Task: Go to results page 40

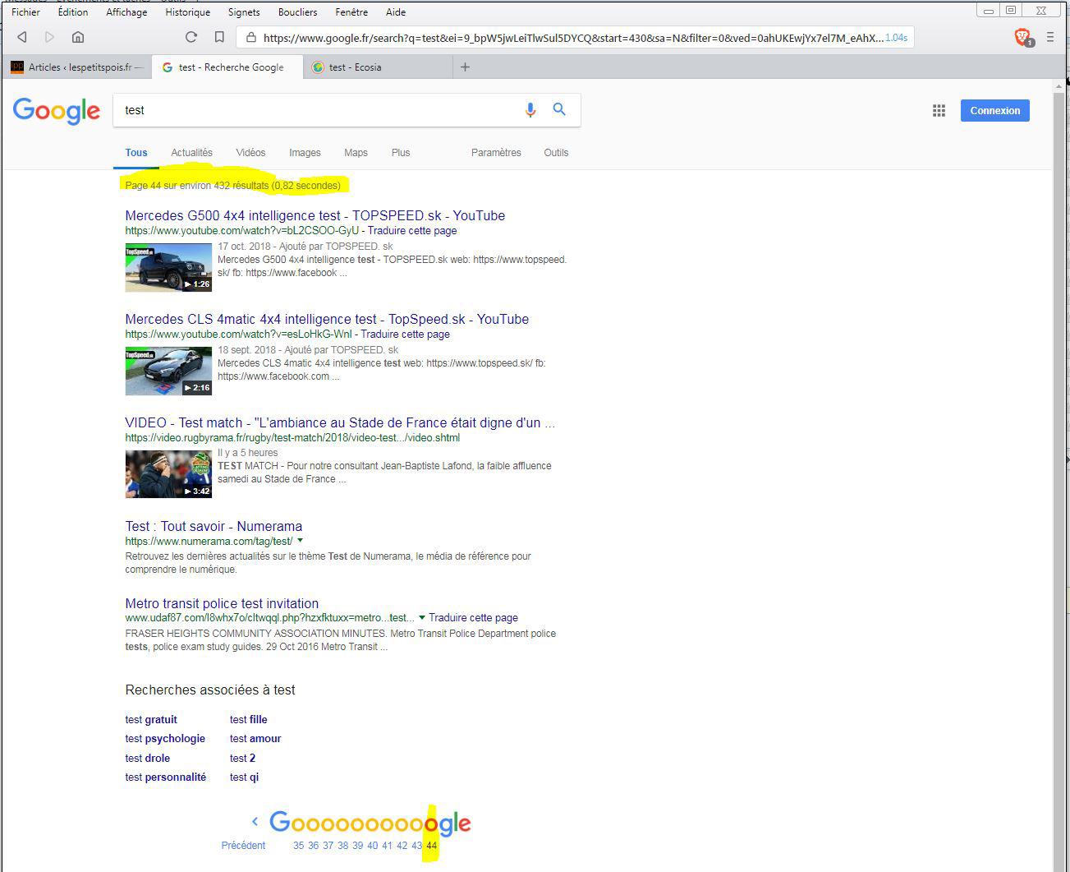Action: click(x=372, y=846)
